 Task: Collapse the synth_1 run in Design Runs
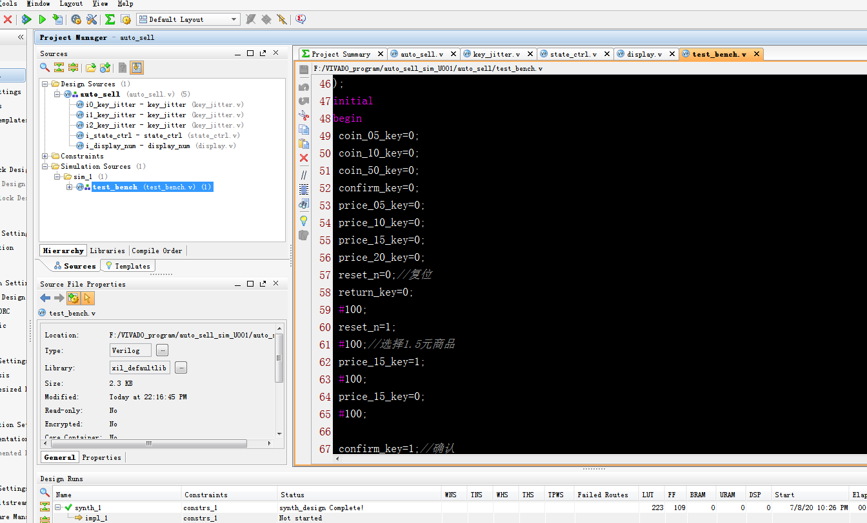(x=59, y=508)
